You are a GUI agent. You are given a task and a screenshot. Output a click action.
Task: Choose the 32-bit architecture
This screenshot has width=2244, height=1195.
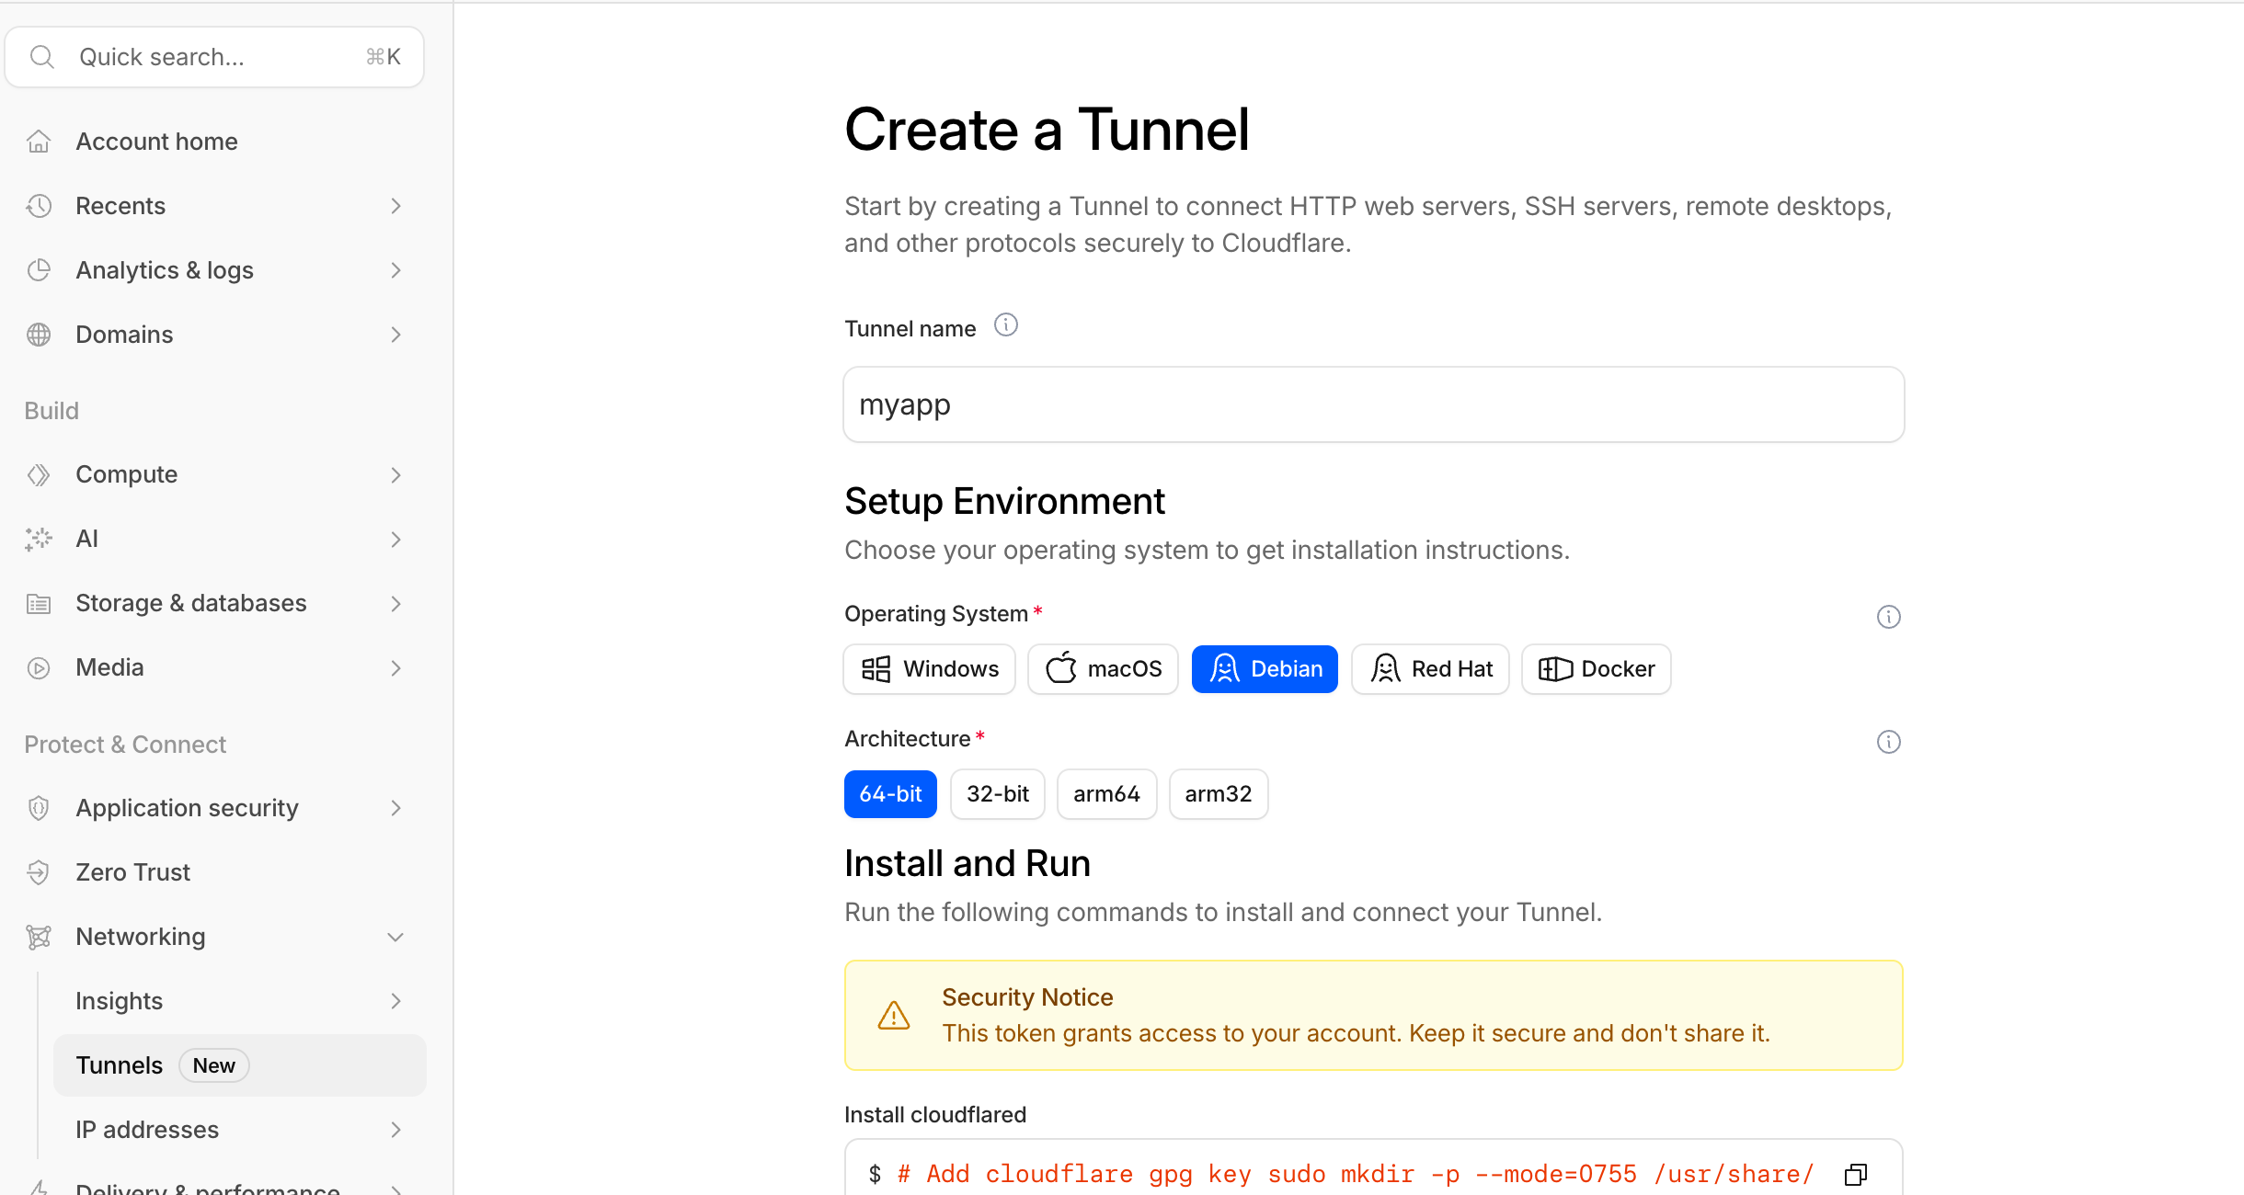click(x=998, y=794)
